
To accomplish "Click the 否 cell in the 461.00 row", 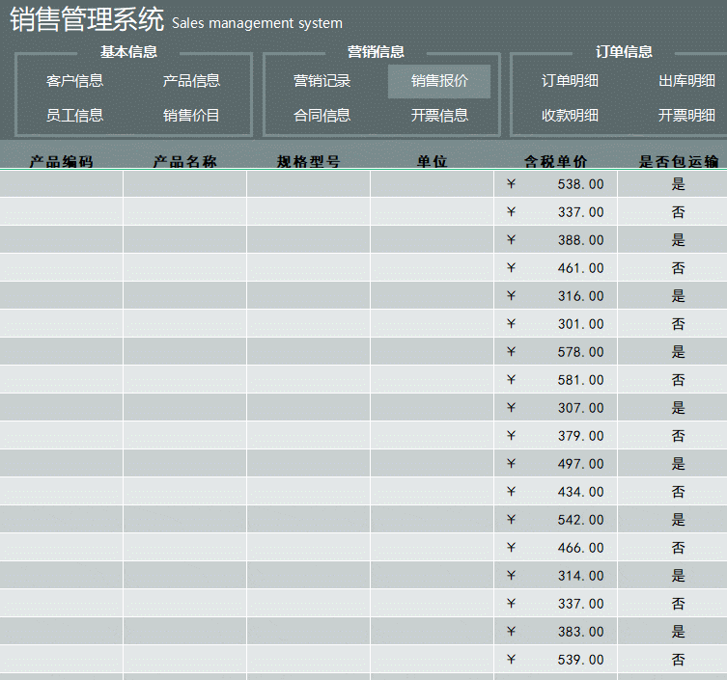I will (672, 268).
